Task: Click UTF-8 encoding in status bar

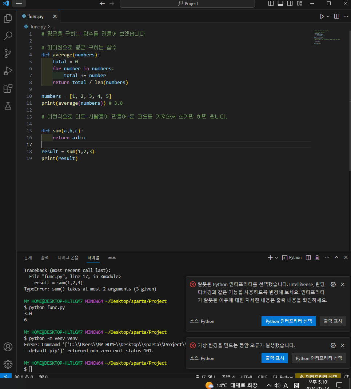Action: point(246,377)
